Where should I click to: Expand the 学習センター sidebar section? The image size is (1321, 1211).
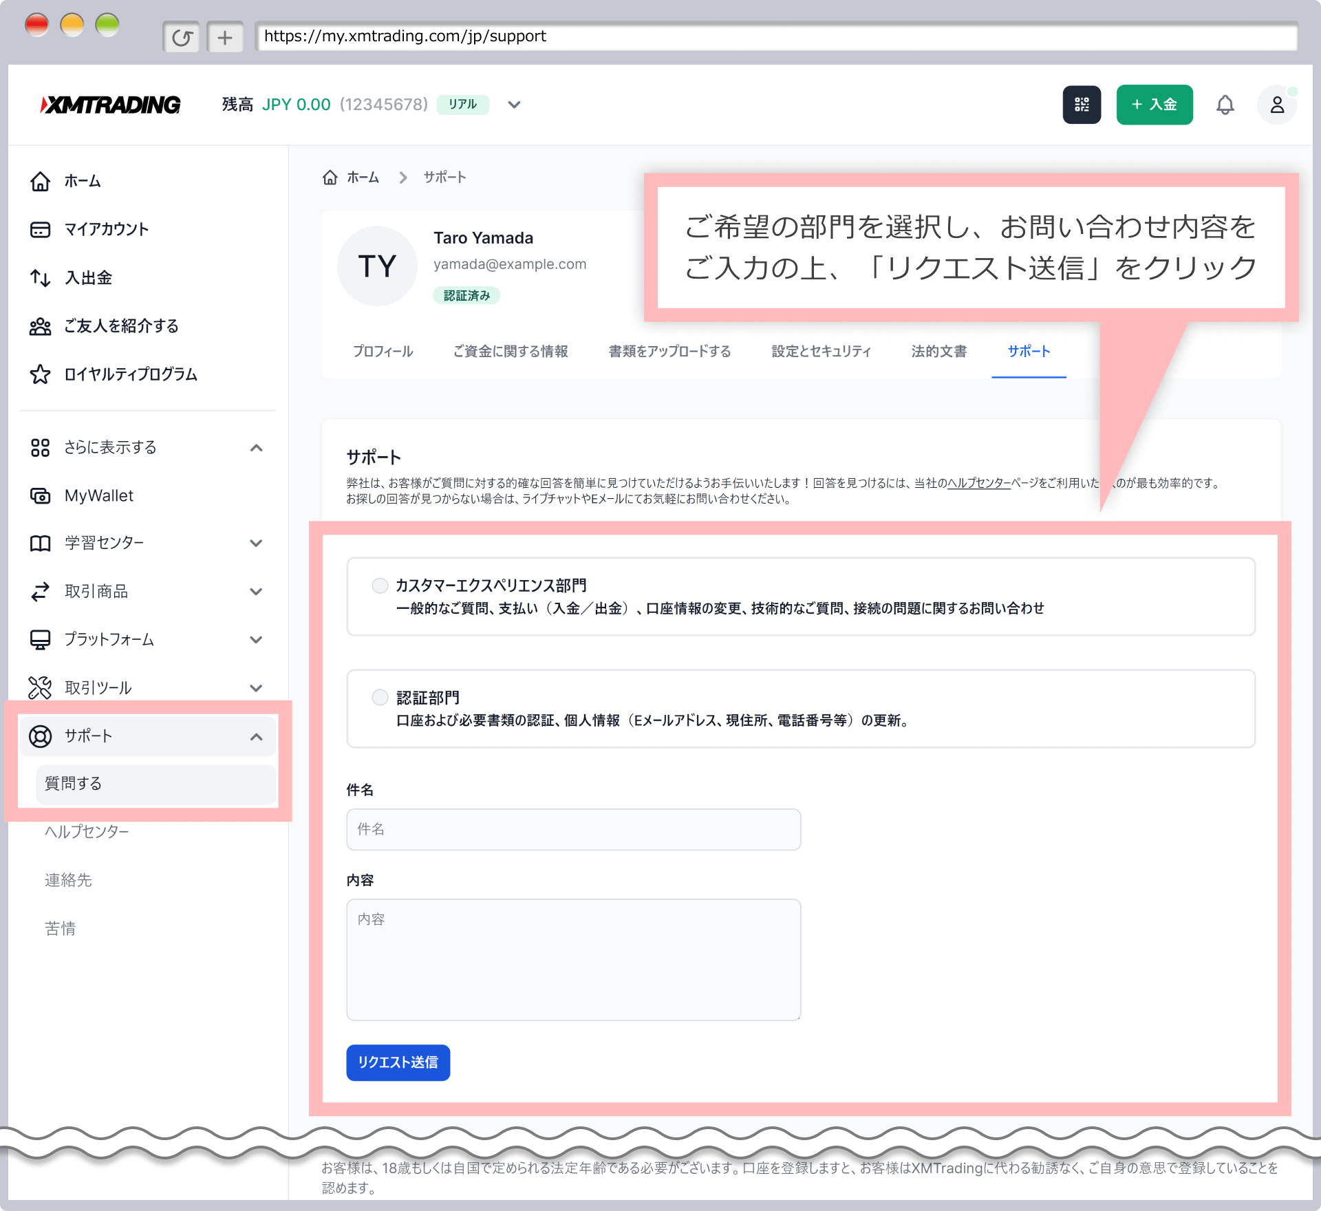coord(256,544)
